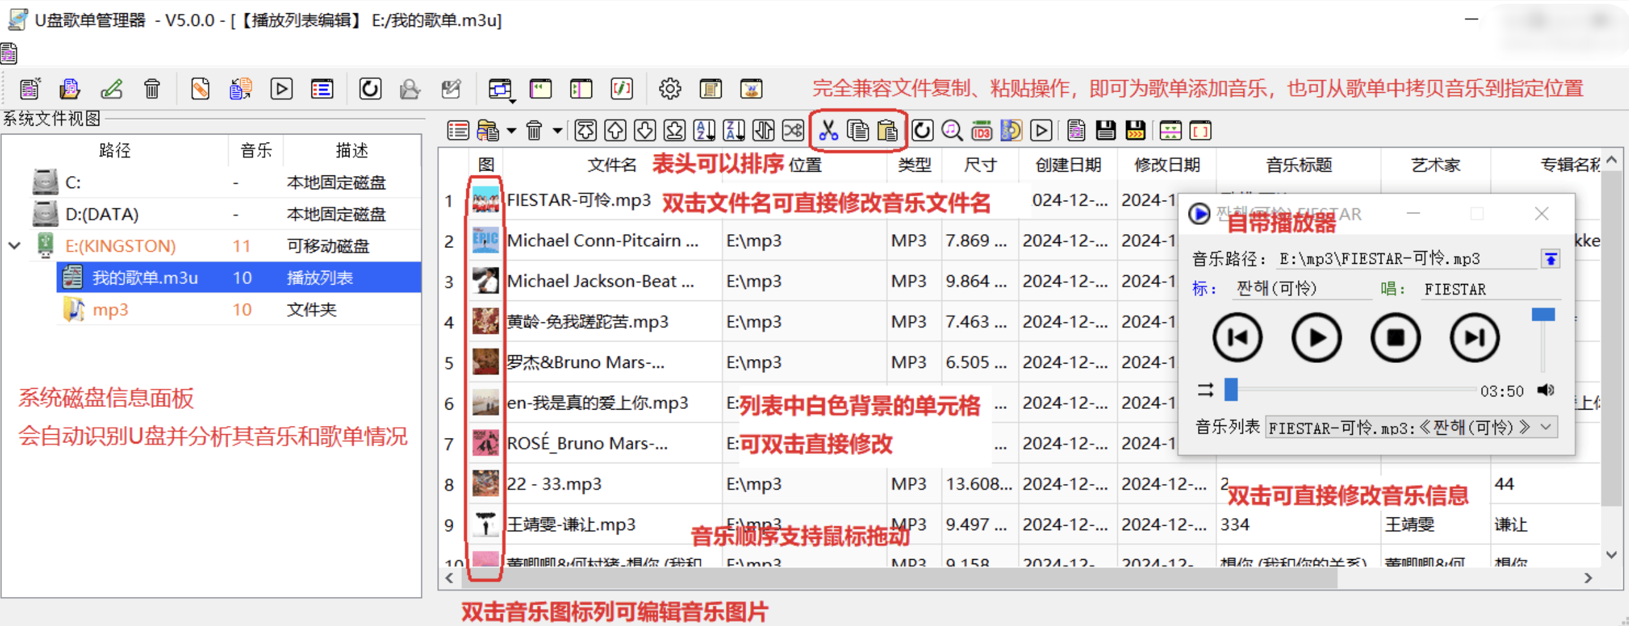Select the mp3 folder in file view
The width and height of the screenshot is (1629, 626).
tap(111, 309)
